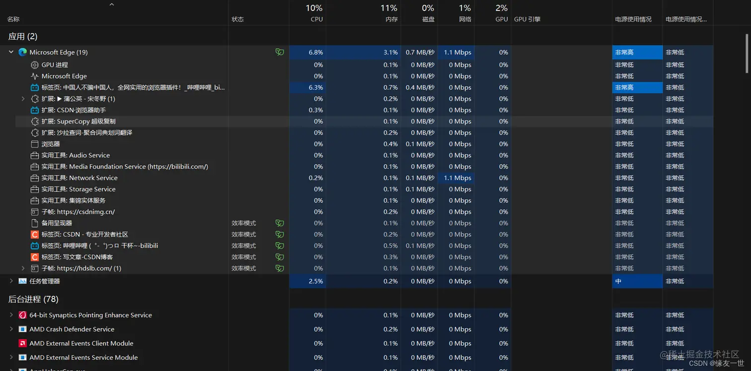This screenshot has height=371, width=751.
Task: Select the Media Foundation Service row name
Action: (125, 167)
